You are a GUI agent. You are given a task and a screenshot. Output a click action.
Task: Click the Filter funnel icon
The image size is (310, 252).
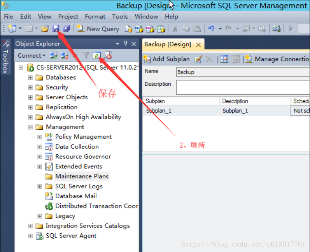pos(86,55)
